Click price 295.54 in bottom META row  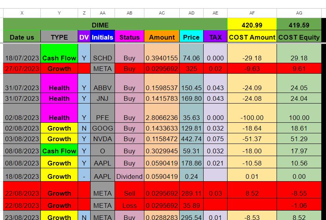tap(191, 215)
